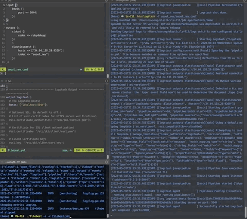
Task: Click the vim mode indicator beside filebeat.yml
Action: click(x=3, y=150)
